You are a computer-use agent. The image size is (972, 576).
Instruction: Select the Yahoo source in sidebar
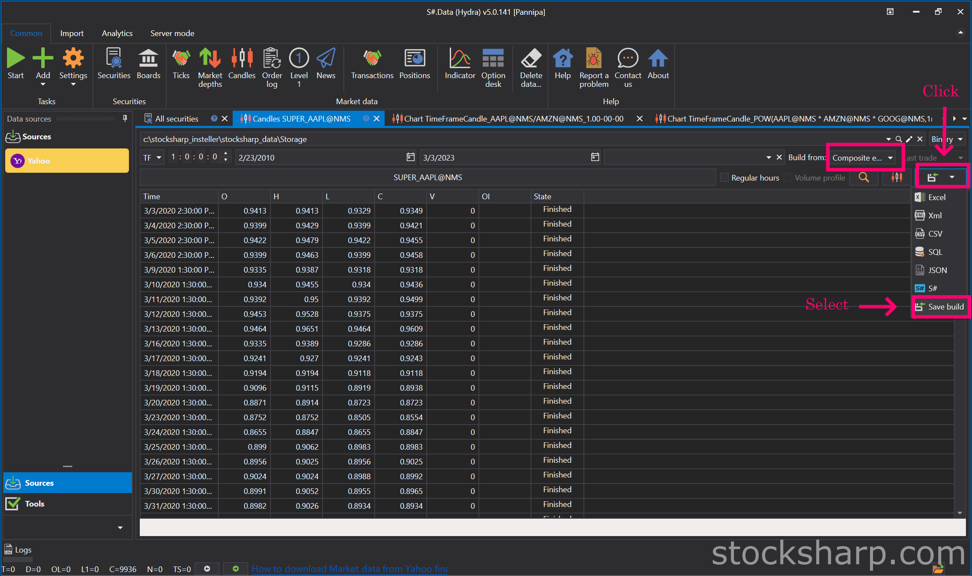[x=67, y=161]
